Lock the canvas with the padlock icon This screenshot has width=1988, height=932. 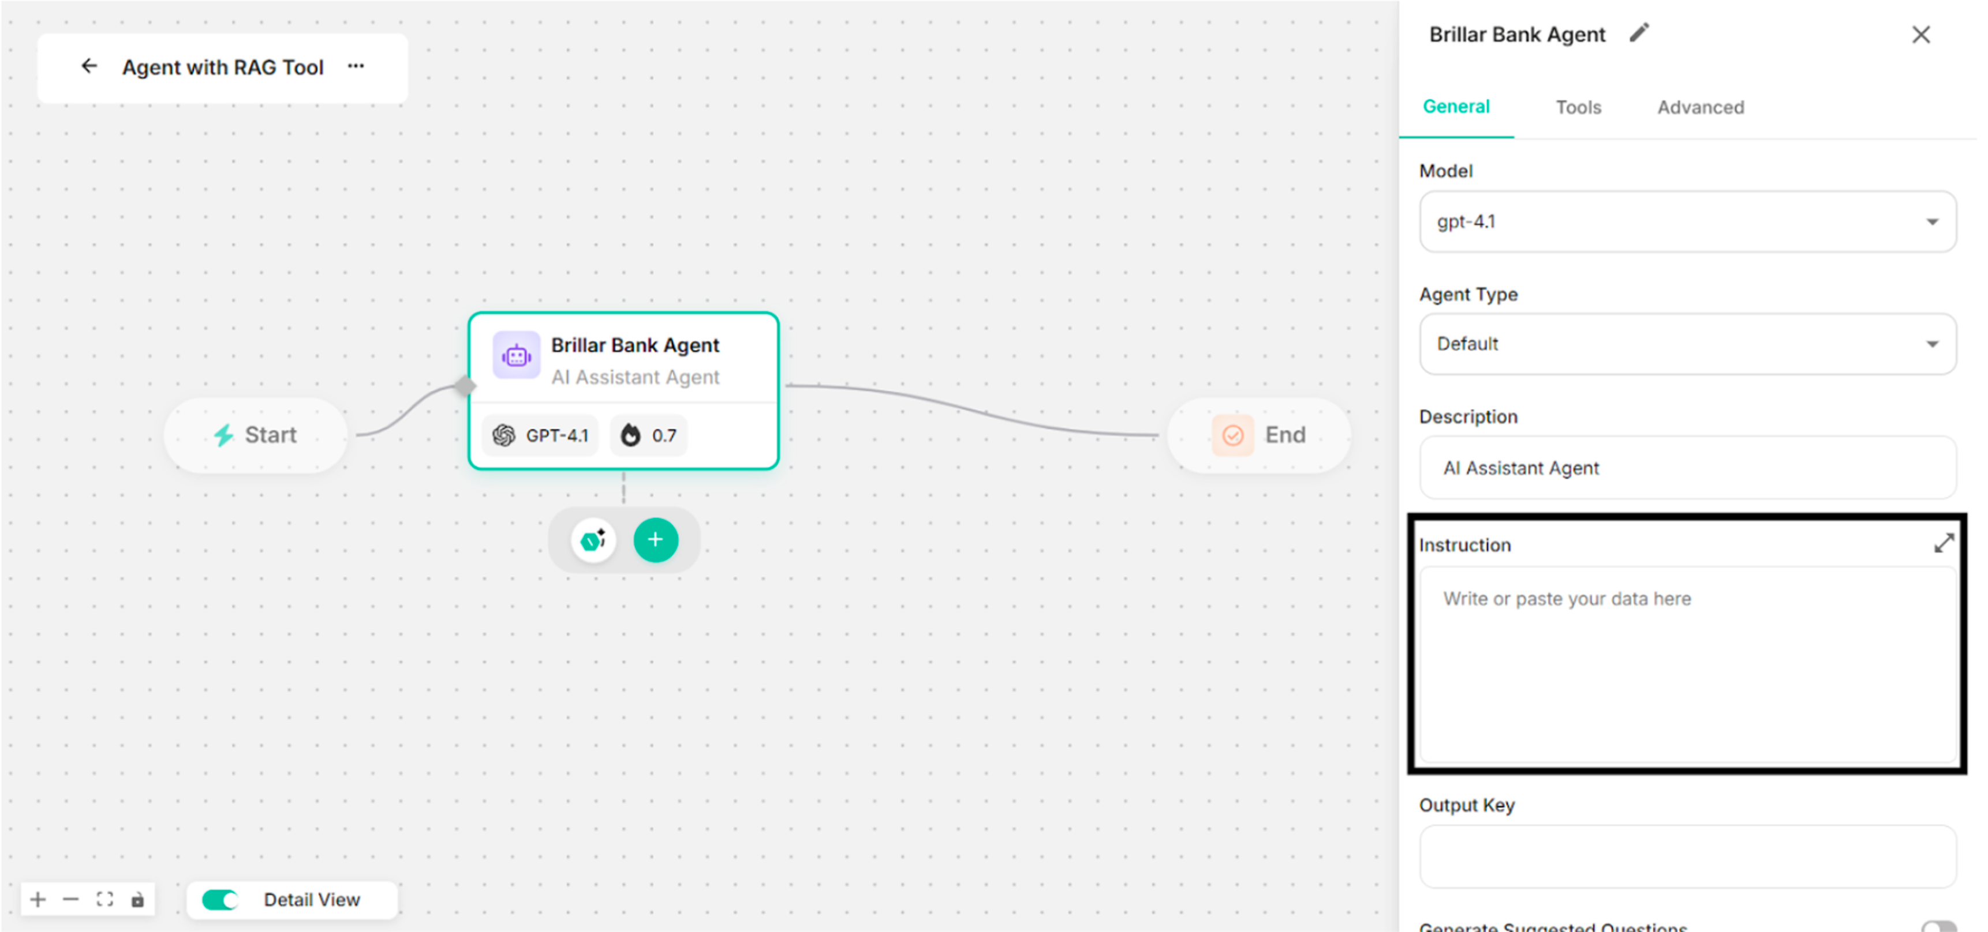[x=137, y=900]
